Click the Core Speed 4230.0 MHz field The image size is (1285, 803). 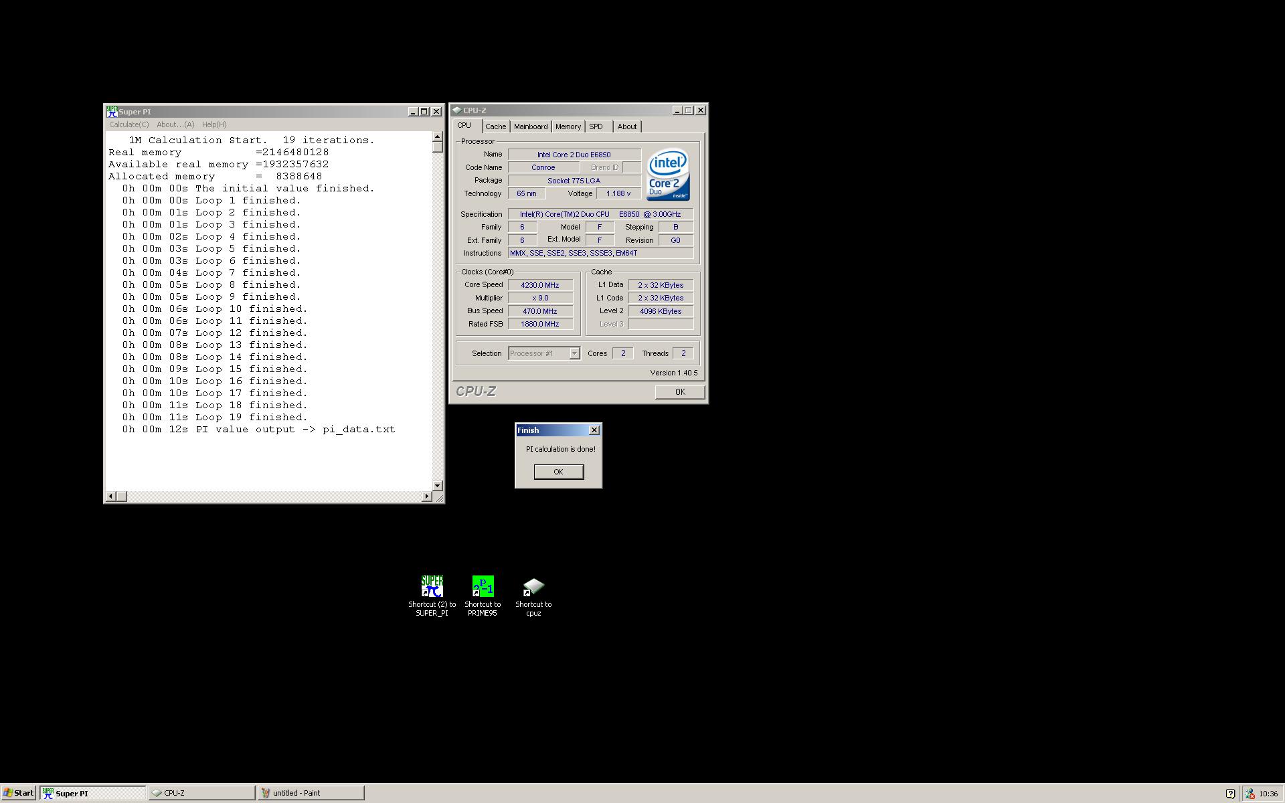[x=540, y=285]
